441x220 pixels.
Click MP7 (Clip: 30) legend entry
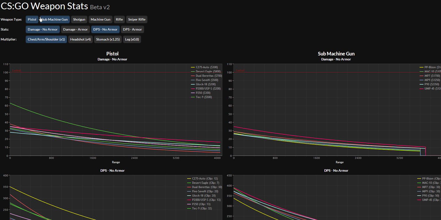(x=429, y=187)
